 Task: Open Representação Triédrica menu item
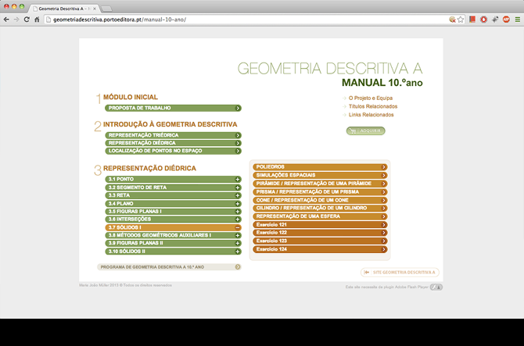pyautogui.click(x=172, y=135)
